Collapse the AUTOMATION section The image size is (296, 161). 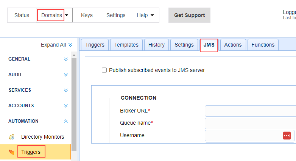pos(66,121)
